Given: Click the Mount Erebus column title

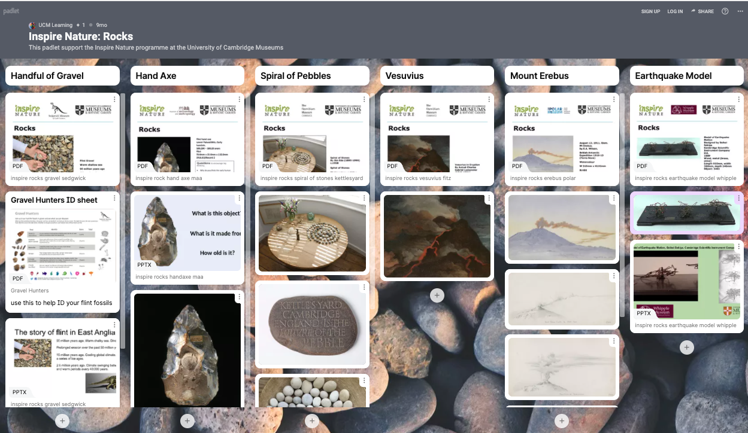Looking at the screenshot, I should point(540,76).
